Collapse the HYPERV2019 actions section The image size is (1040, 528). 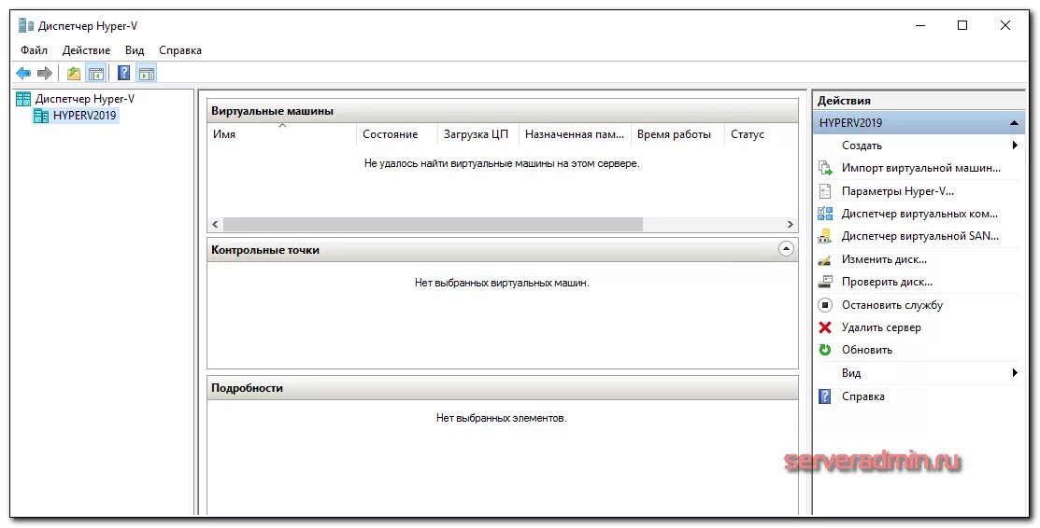click(1014, 123)
